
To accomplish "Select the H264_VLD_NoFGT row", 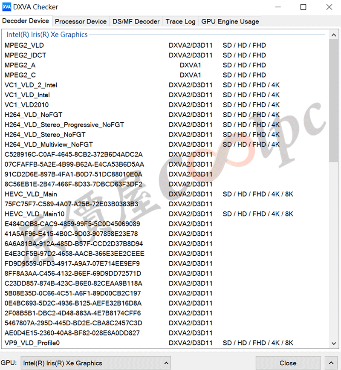I will click(165, 115).
